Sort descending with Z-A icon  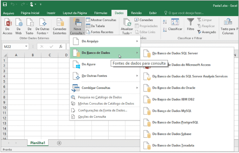pyautogui.click(x=165, y=30)
